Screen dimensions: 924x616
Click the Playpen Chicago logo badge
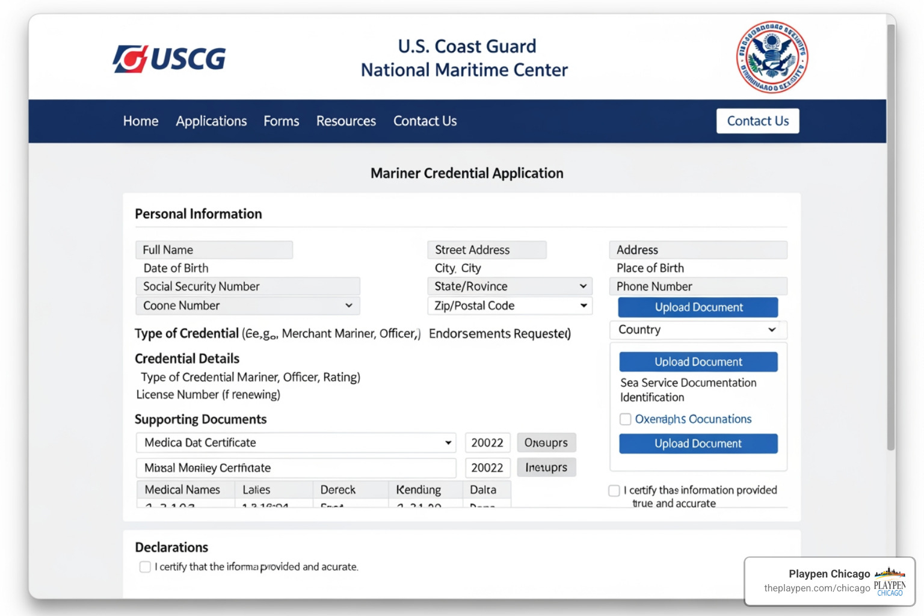point(889,581)
